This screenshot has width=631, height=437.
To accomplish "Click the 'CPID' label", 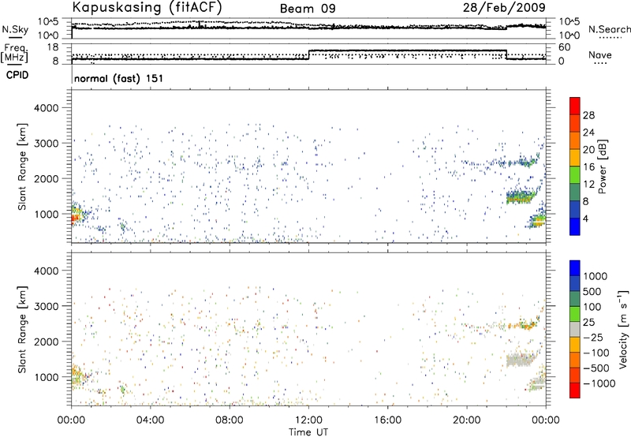I will pyautogui.click(x=17, y=75).
